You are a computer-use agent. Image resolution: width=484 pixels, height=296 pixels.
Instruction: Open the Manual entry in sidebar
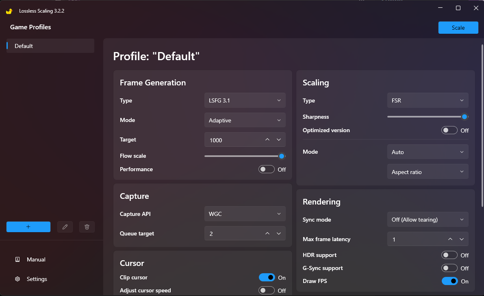pos(36,259)
